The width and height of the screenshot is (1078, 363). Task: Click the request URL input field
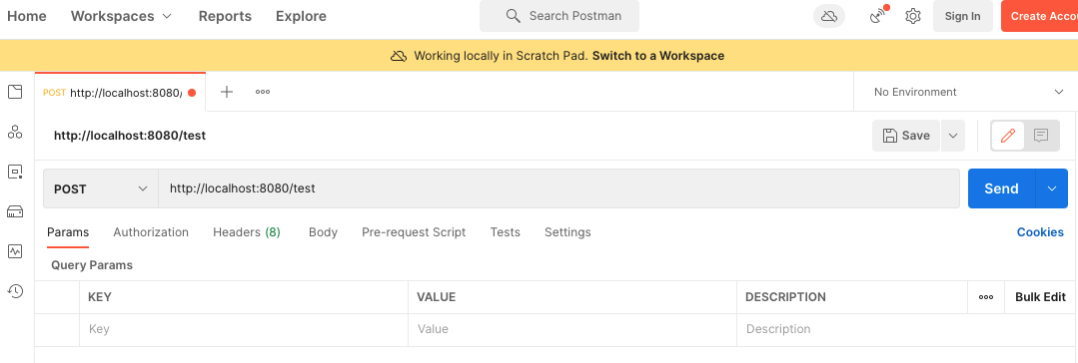coord(558,188)
